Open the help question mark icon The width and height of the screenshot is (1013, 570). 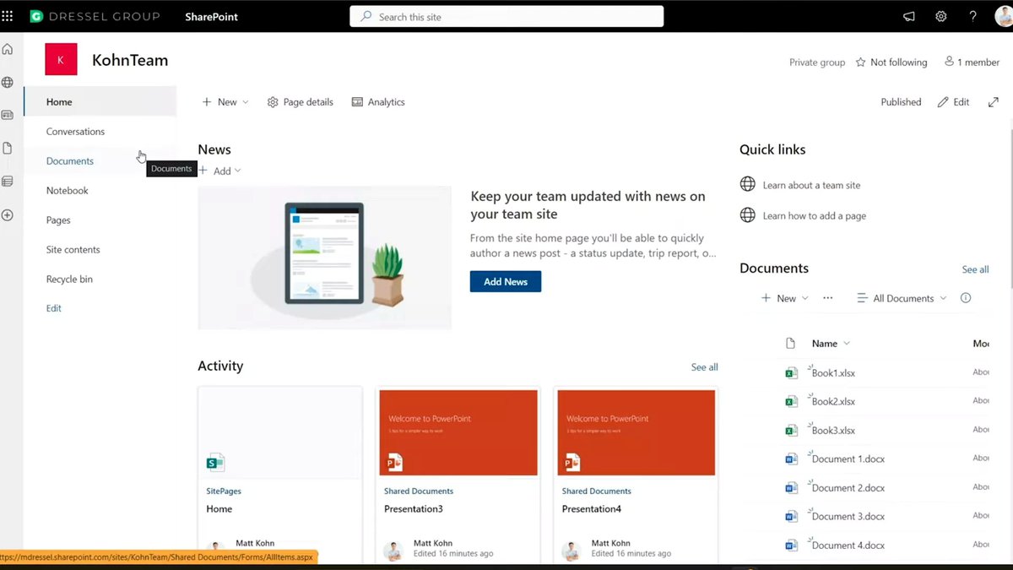(x=972, y=16)
